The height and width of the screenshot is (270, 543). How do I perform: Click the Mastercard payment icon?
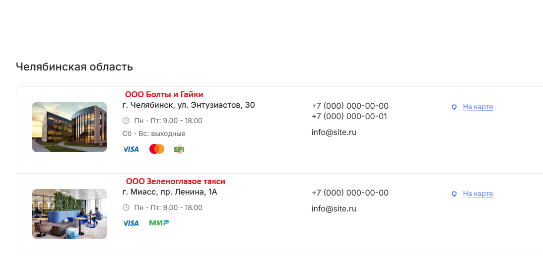click(x=157, y=149)
